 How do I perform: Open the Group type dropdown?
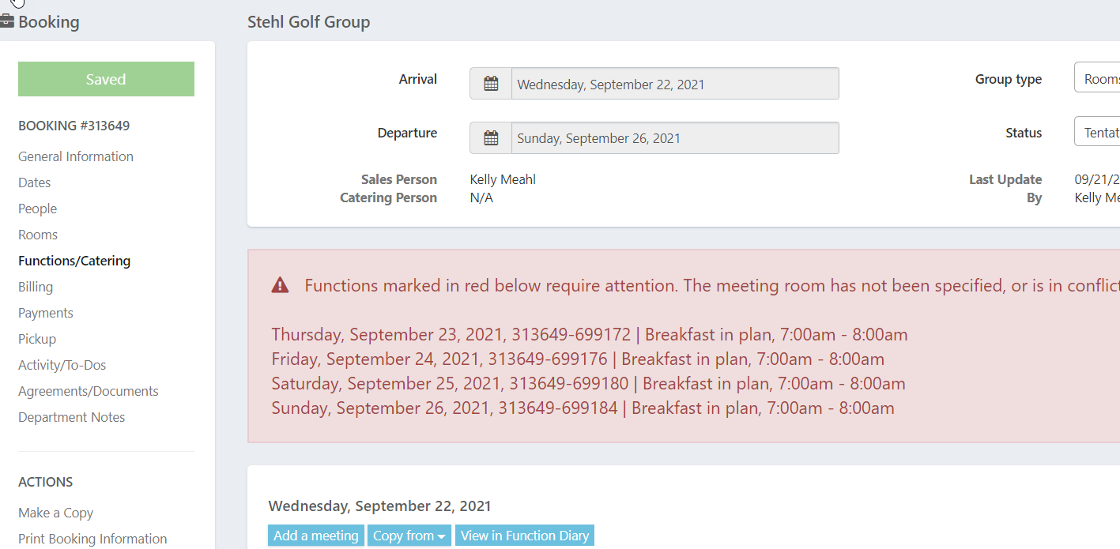pyautogui.click(x=1097, y=79)
